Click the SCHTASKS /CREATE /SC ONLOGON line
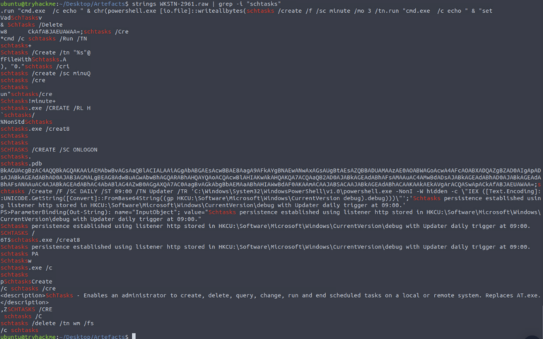The width and height of the screenshot is (543, 339). tap(49, 149)
